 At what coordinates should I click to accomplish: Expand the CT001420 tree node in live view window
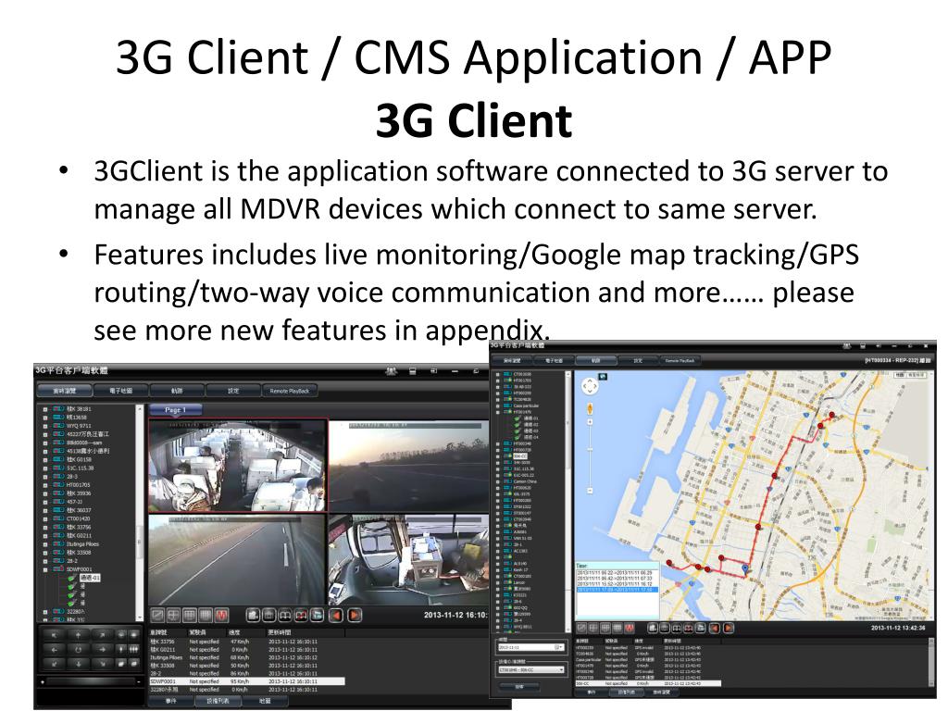point(44,518)
